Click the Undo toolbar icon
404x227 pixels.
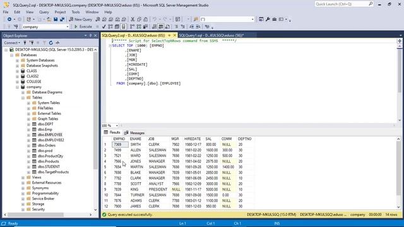coord(155,20)
